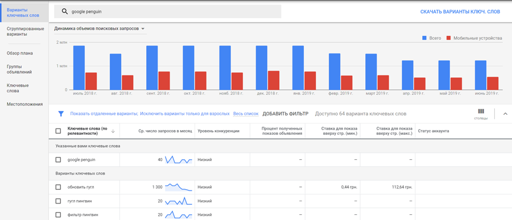
Task: Click the red Мобильные устройства legend swatch
Action: 449,38
